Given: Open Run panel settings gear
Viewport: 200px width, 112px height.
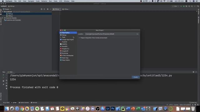Looking at the screenshot, I should [x=193, y=72].
